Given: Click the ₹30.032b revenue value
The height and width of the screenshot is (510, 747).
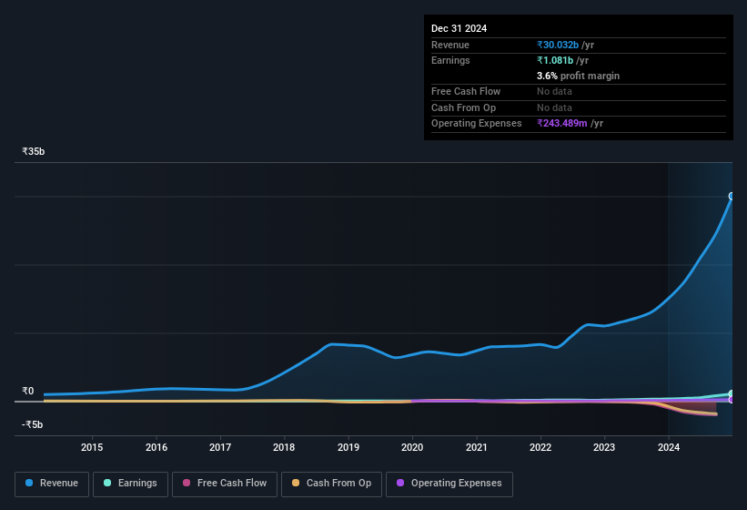Looking at the screenshot, I should (x=558, y=45).
